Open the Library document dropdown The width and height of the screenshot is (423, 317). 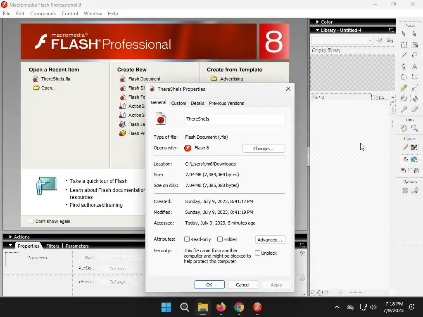point(342,40)
